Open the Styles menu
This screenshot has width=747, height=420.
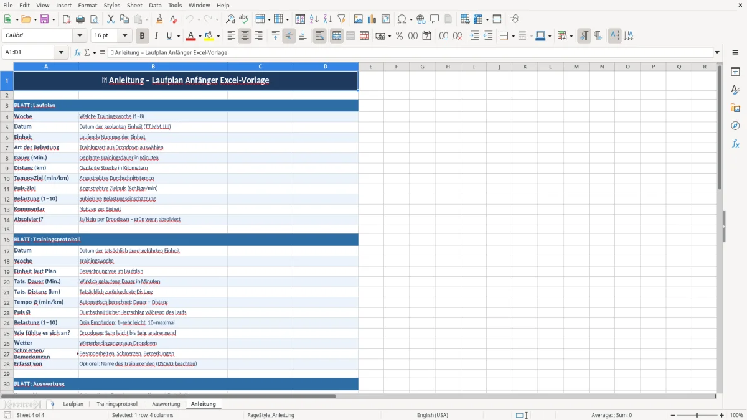click(112, 5)
